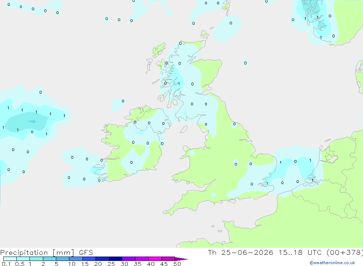The width and height of the screenshot is (363, 266).
Task: Pick the 40–45 mm legend swatch
Action: [155, 259]
